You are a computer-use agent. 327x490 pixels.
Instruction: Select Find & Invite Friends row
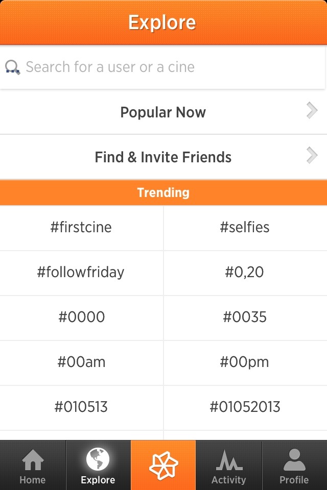[x=163, y=157]
